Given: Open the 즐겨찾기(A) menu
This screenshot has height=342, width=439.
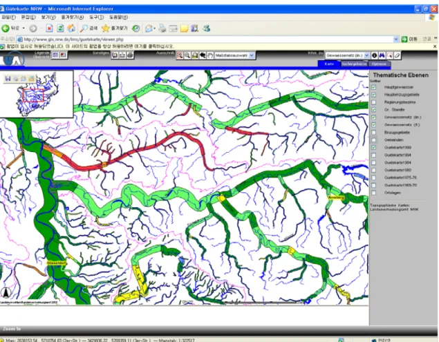Looking at the screenshot, I should click(x=72, y=17).
